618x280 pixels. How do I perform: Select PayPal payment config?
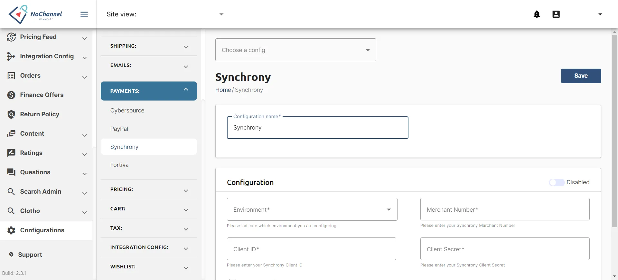[149, 129]
